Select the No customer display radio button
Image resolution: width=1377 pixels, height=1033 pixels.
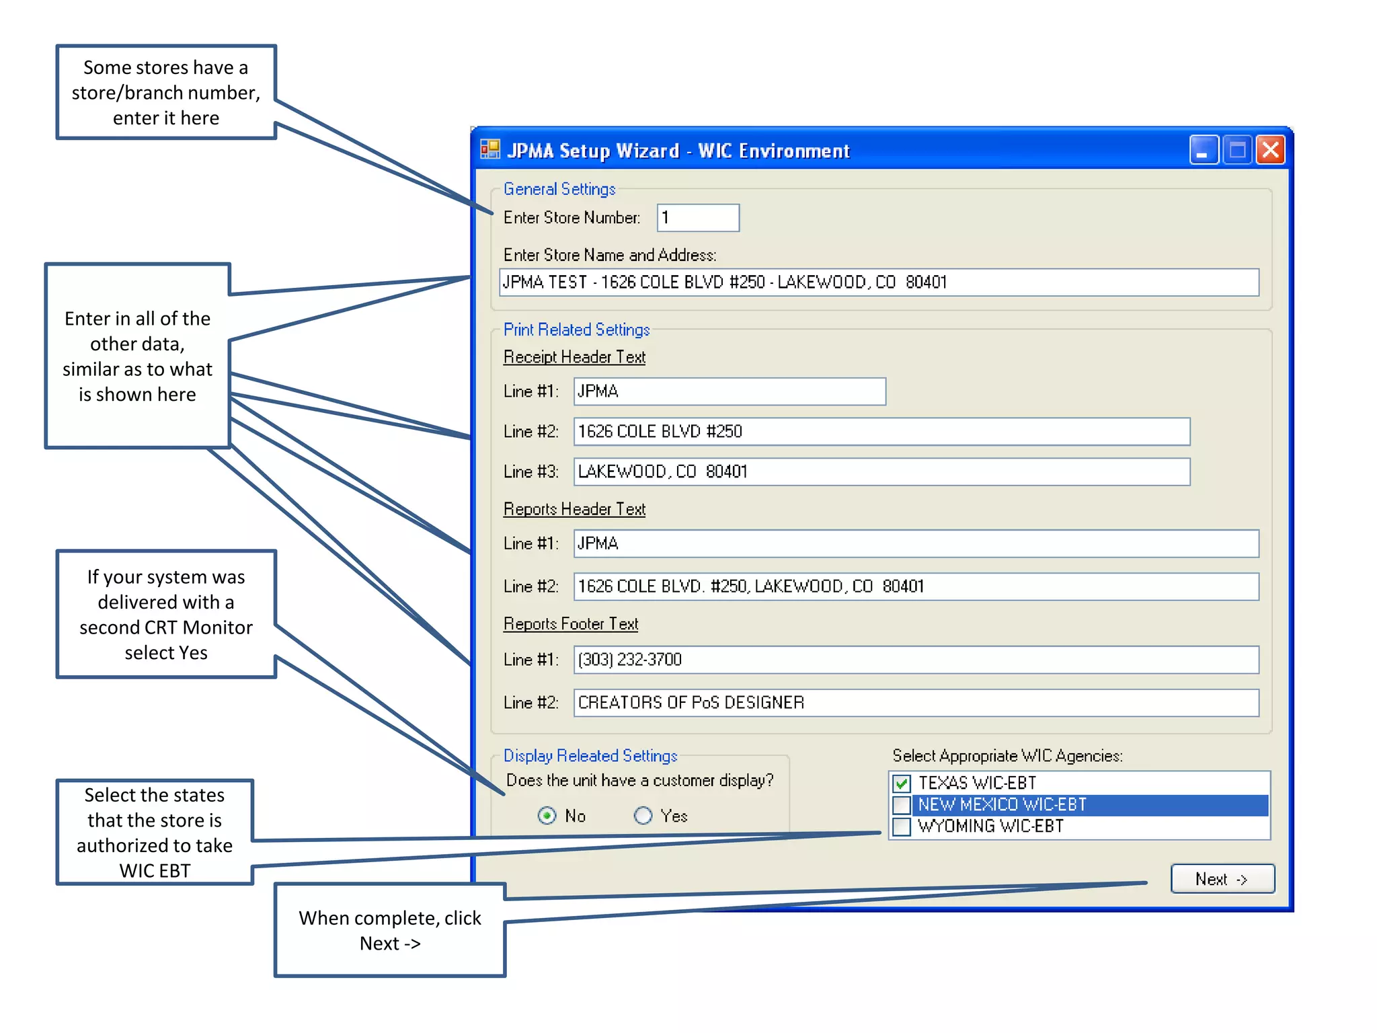(x=547, y=816)
